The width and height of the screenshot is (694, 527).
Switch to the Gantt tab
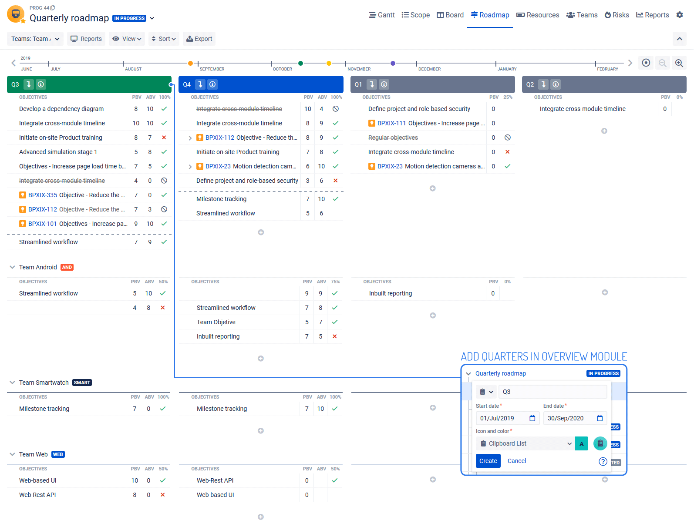click(x=382, y=15)
